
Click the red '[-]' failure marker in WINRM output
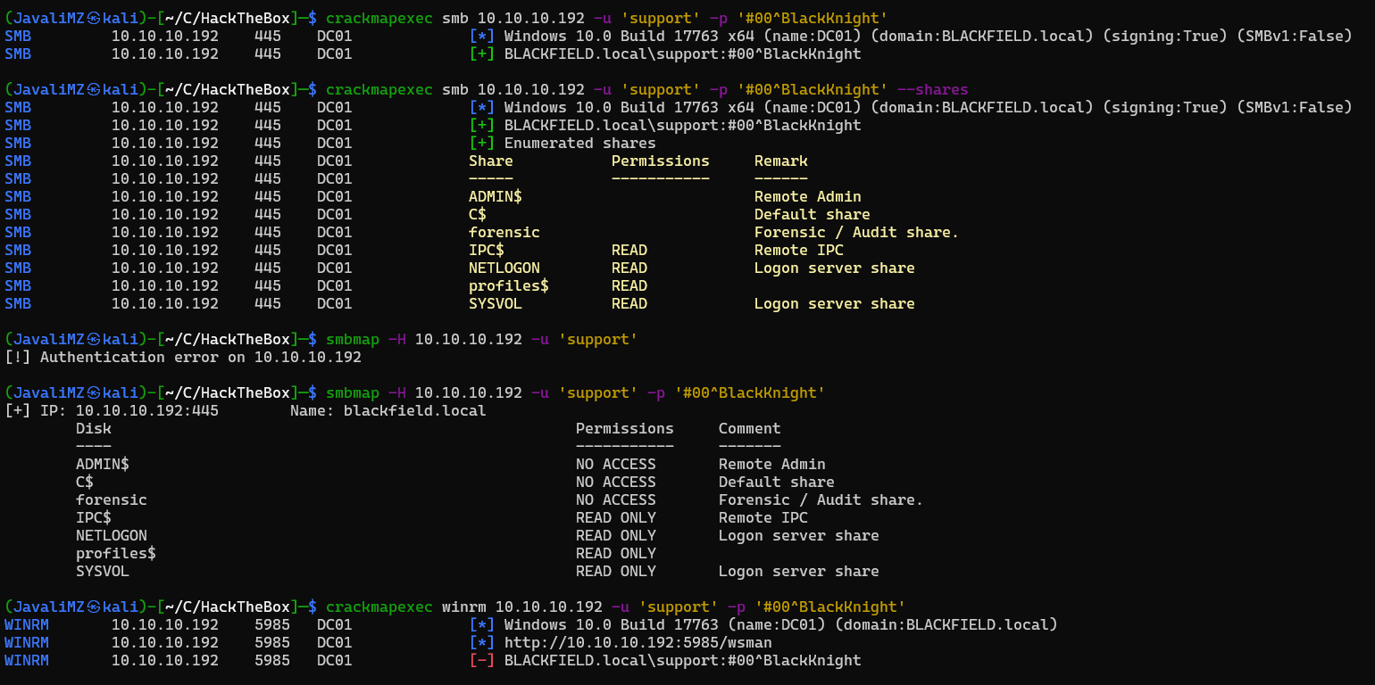482,660
